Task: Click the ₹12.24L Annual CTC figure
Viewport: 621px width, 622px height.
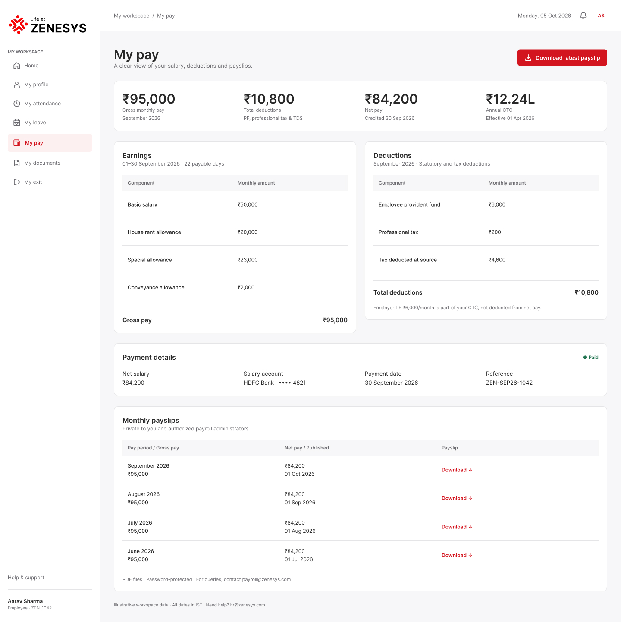Action: 510,99
